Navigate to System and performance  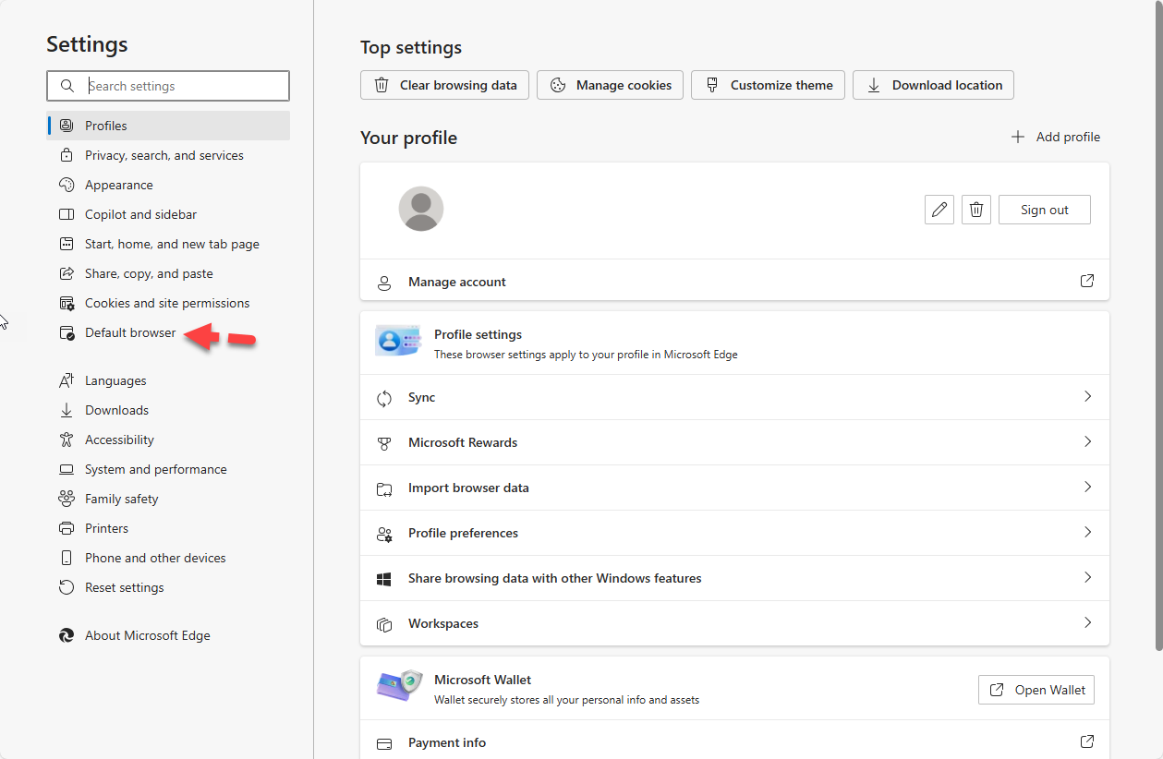(x=168, y=469)
